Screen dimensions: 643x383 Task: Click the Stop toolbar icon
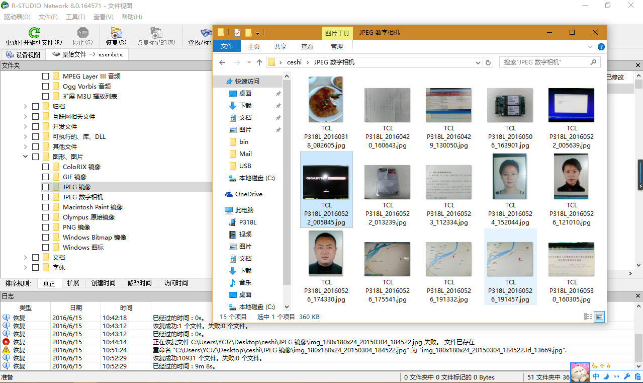coord(82,33)
